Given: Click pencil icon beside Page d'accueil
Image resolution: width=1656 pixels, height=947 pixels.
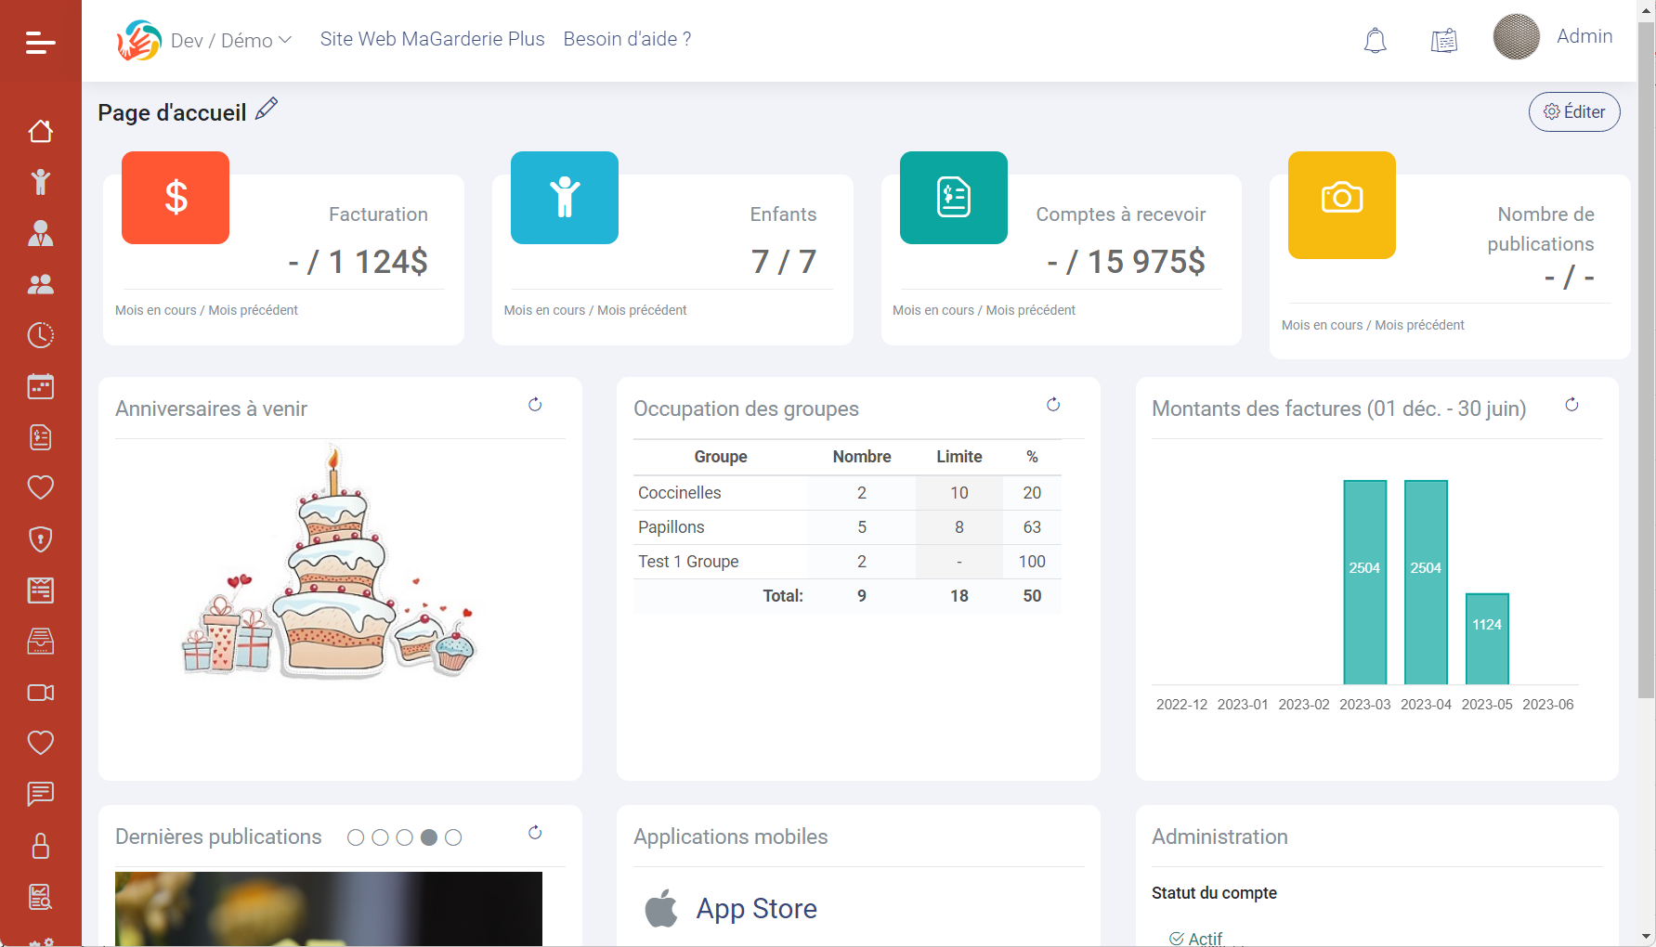Looking at the screenshot, I should pyautogui.click(x=267, y=110).
